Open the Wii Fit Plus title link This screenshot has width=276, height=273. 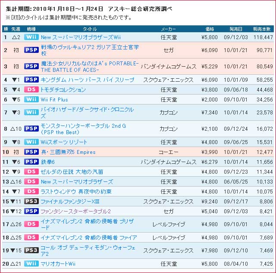(x=54, y=99)
